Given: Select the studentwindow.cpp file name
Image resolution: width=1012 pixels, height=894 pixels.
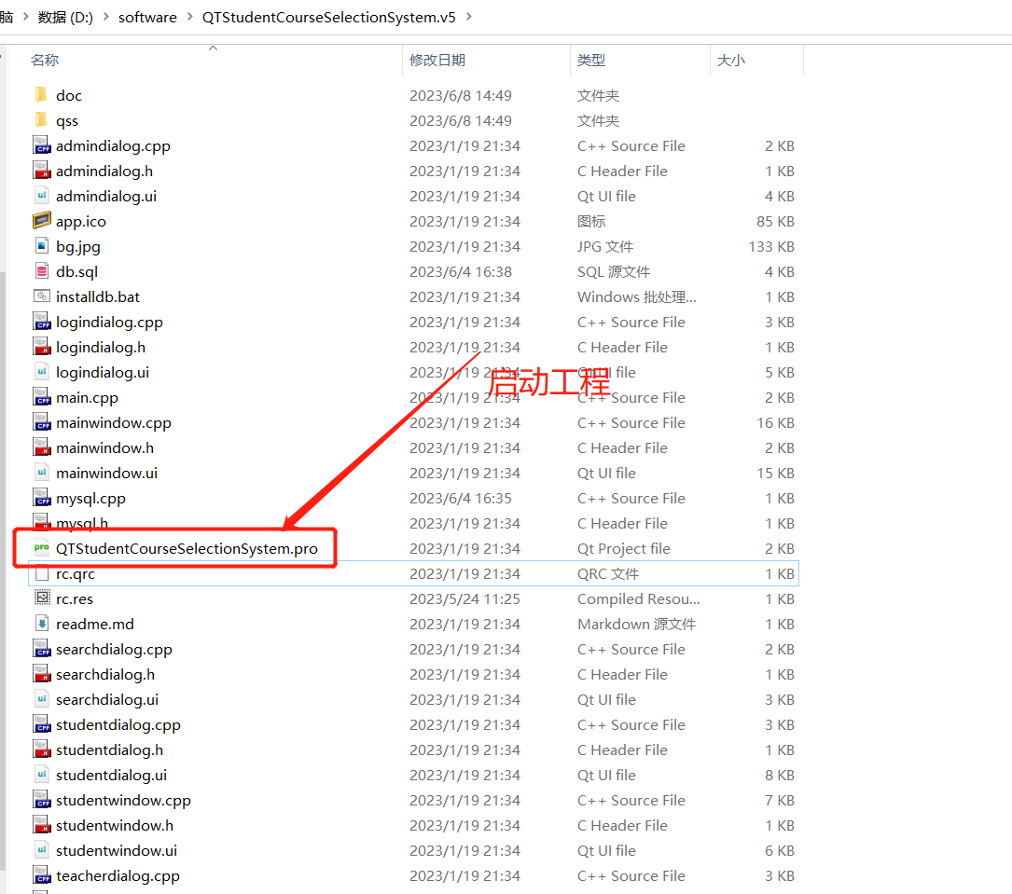Looking at the screenshot, I should coord(123,800).
